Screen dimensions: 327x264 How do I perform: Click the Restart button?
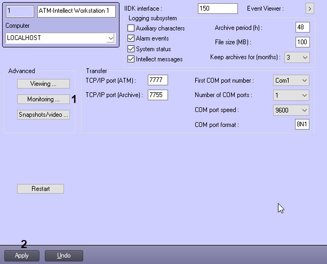tap(41, 189)
